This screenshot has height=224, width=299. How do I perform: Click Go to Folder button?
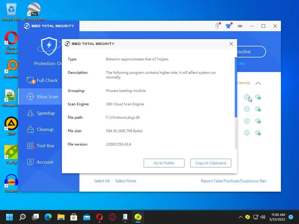164,163
